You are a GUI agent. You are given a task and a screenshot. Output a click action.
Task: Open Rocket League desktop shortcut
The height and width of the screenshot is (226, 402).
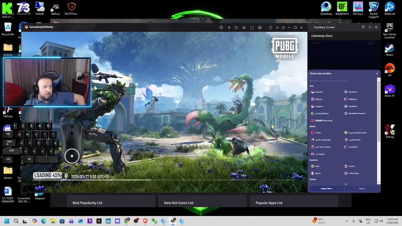[x=374, y=10]
